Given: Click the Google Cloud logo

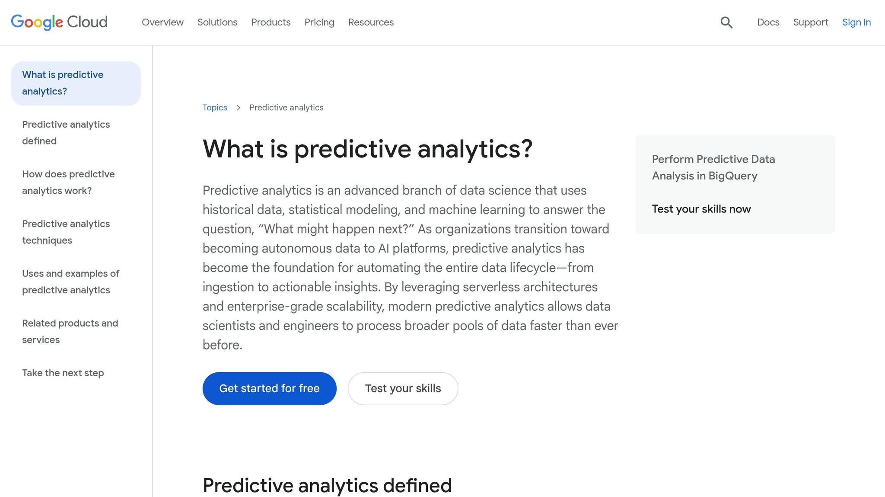Looking at the screenshot, I should coord(59,22).
